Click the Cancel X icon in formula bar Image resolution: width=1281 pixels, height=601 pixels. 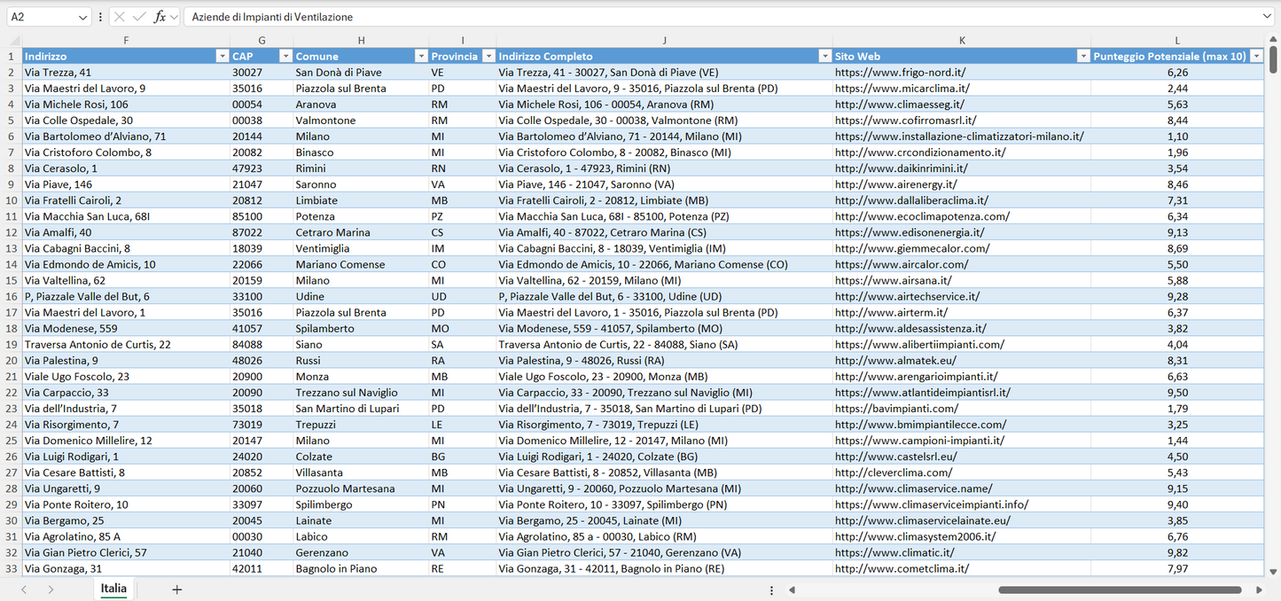120,17
